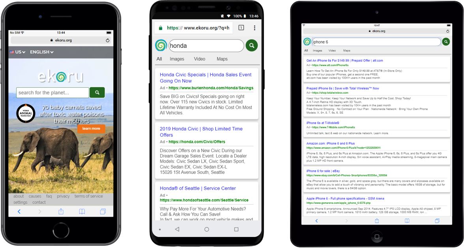
Task: Tap the green search button on ekoru homepage
Action: (x=97, y=92)
